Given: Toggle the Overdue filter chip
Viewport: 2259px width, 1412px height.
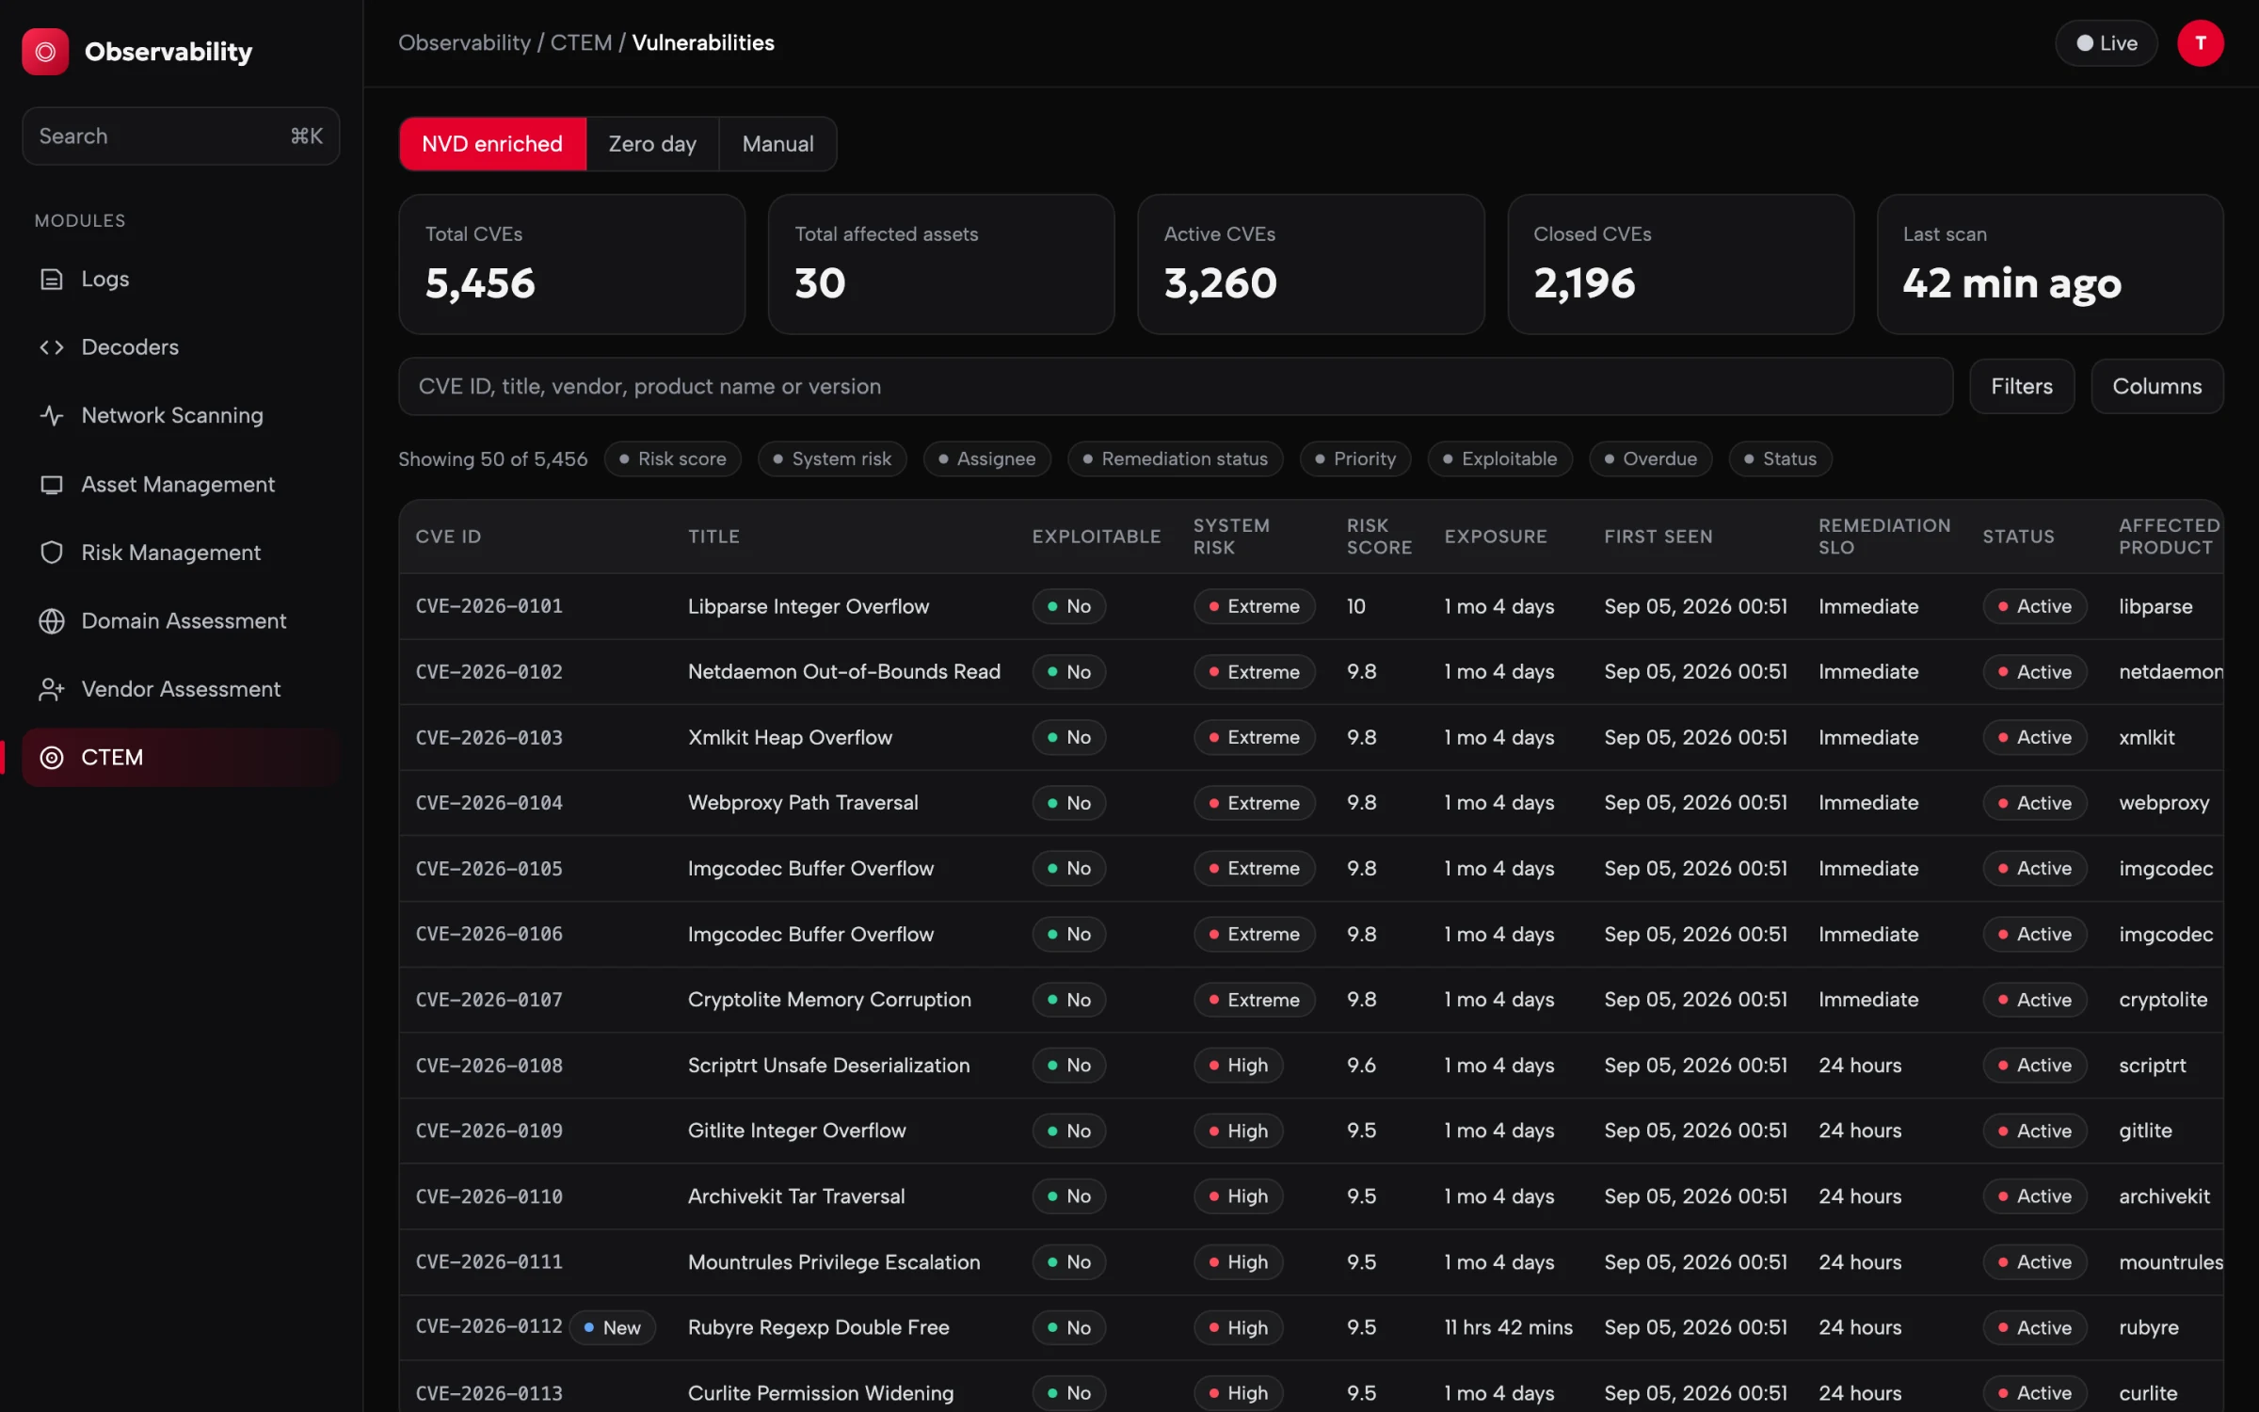Looking at the screenshot, I should [x=1651, y=459].
